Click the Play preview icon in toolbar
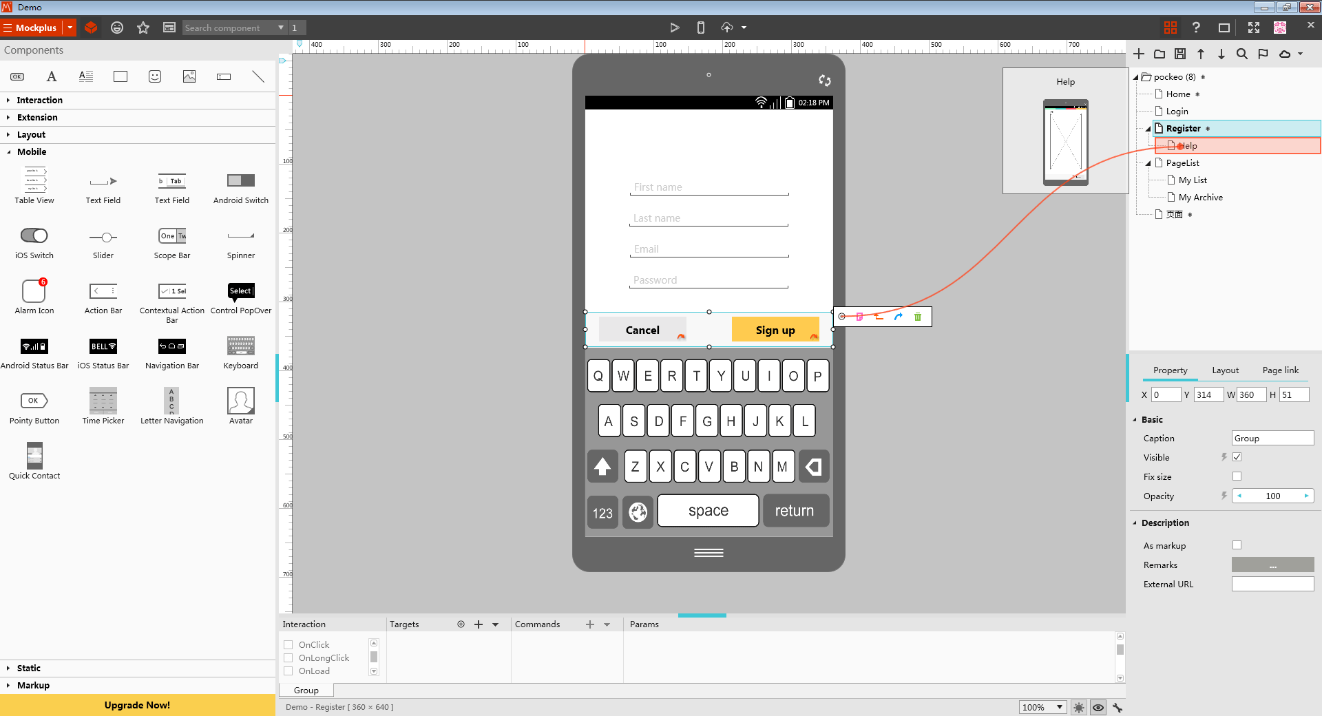This screenshot has width=1322, height=716. (x=674, y=28)
